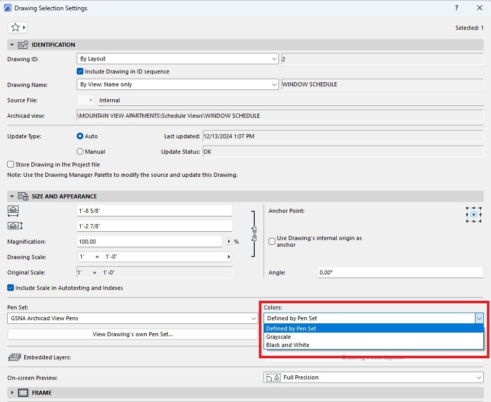Enable Store Drawing in the Project file
This screenshot has height=402, width=491.
pos(10,165)
